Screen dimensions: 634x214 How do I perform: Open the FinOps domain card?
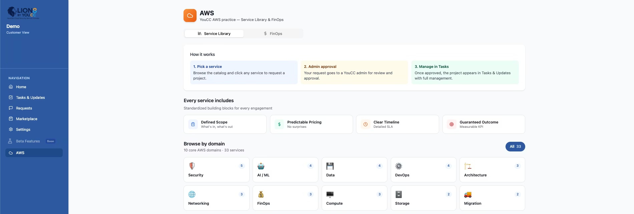pyautogui.click(x=285, y=198)
